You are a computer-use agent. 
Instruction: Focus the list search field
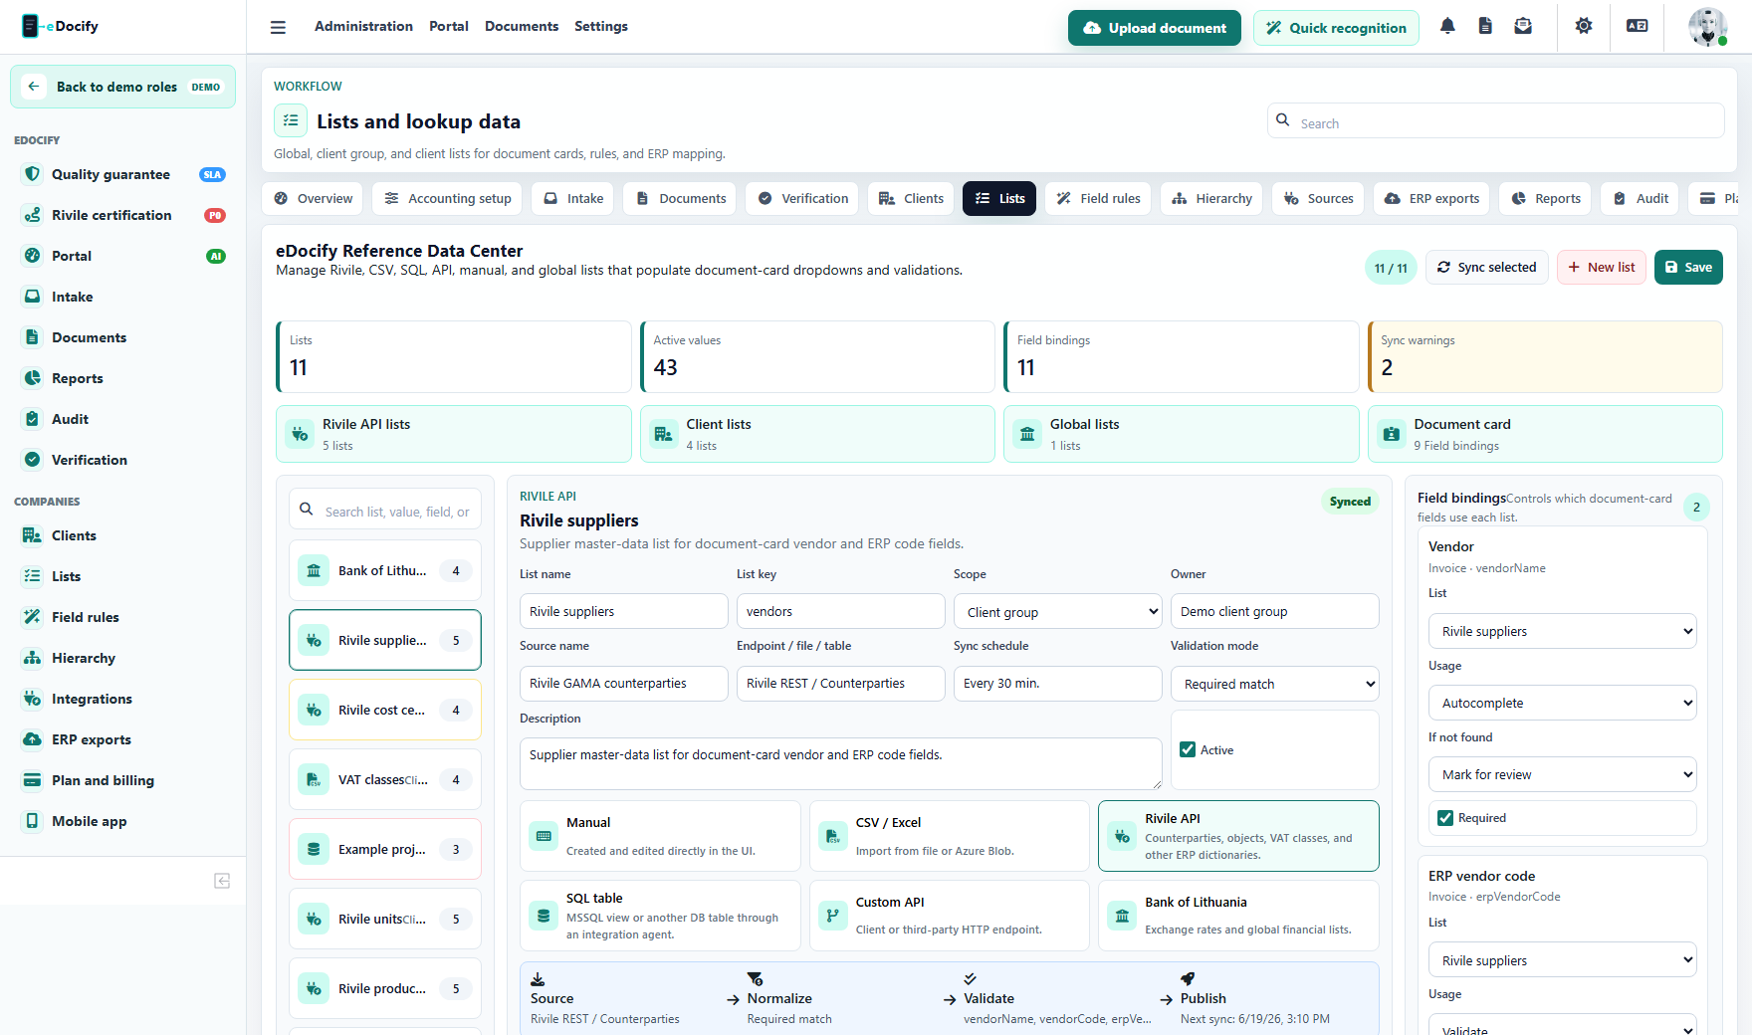385,511
